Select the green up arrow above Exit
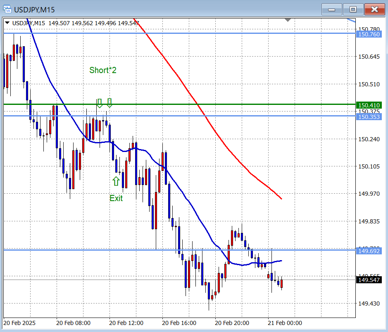The image size is (388, 332). (x=116, y=181)
